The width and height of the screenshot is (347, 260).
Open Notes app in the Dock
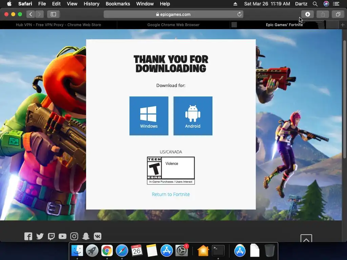151,251
